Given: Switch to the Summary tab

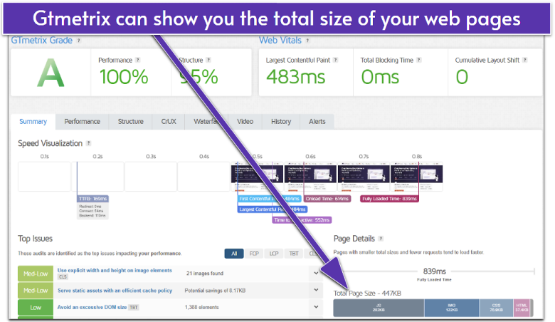Looking at the screenshot, I should (33, 122).
